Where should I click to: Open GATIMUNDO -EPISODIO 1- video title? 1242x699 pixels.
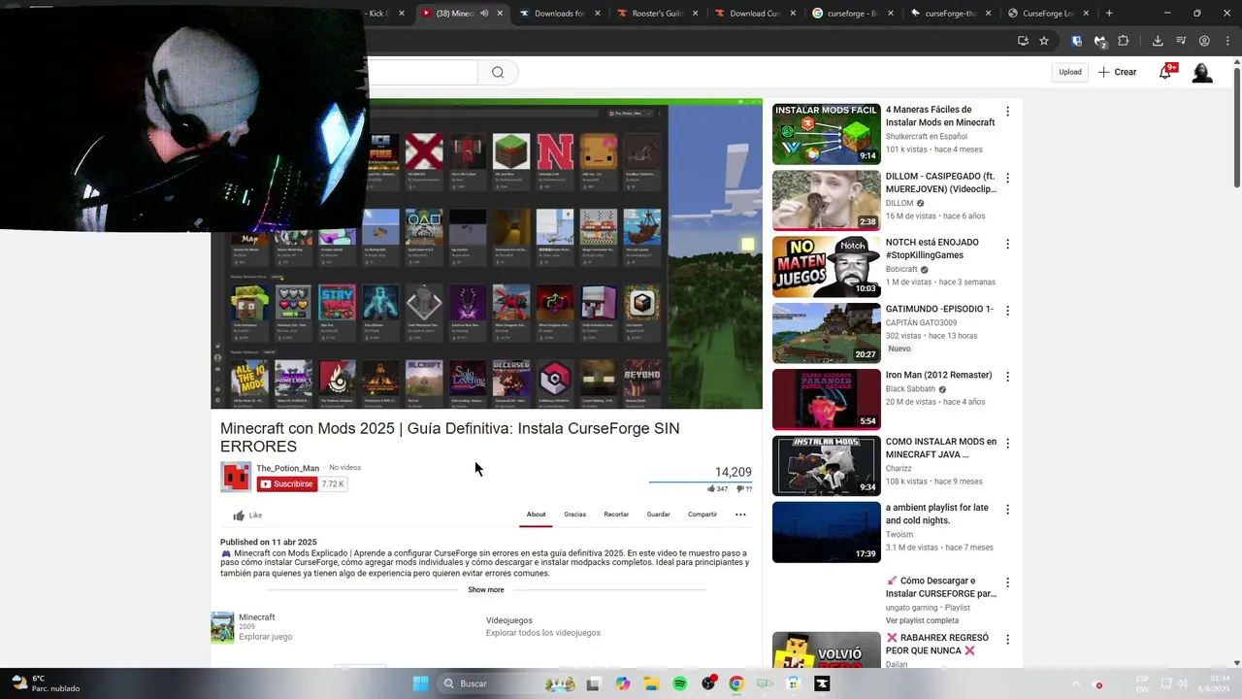[x=939, y=309]
